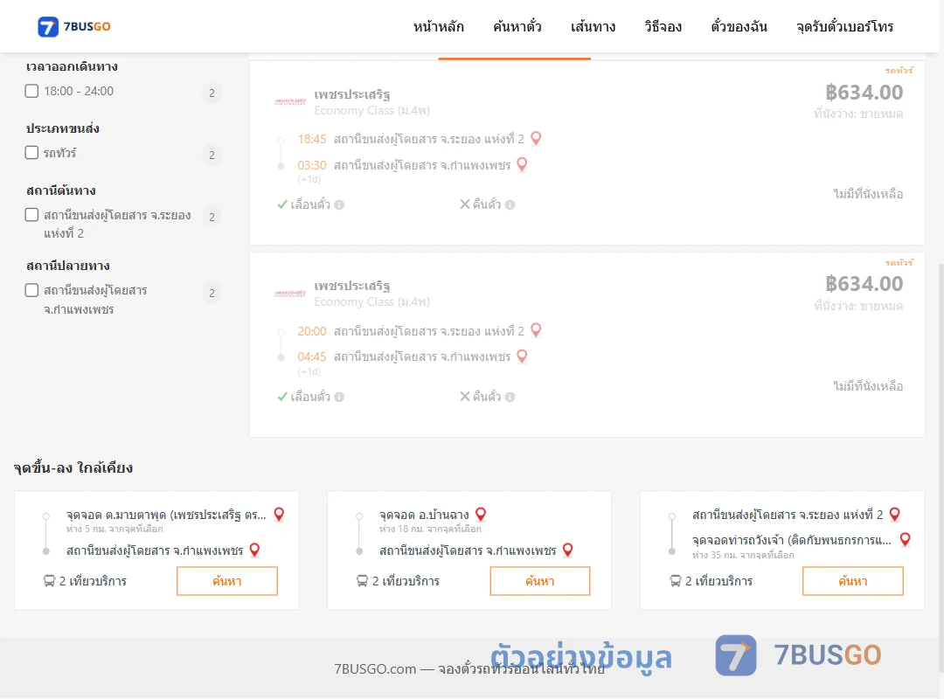This screenshot has height=699, width=944.
Task: Click ไม่มีที่นั่งเหลือ on 18:45 trip
Action: click(868, 194)
